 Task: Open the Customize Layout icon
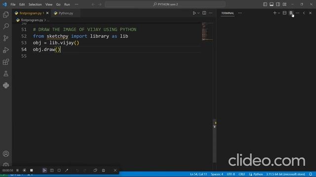click(284, 4)
